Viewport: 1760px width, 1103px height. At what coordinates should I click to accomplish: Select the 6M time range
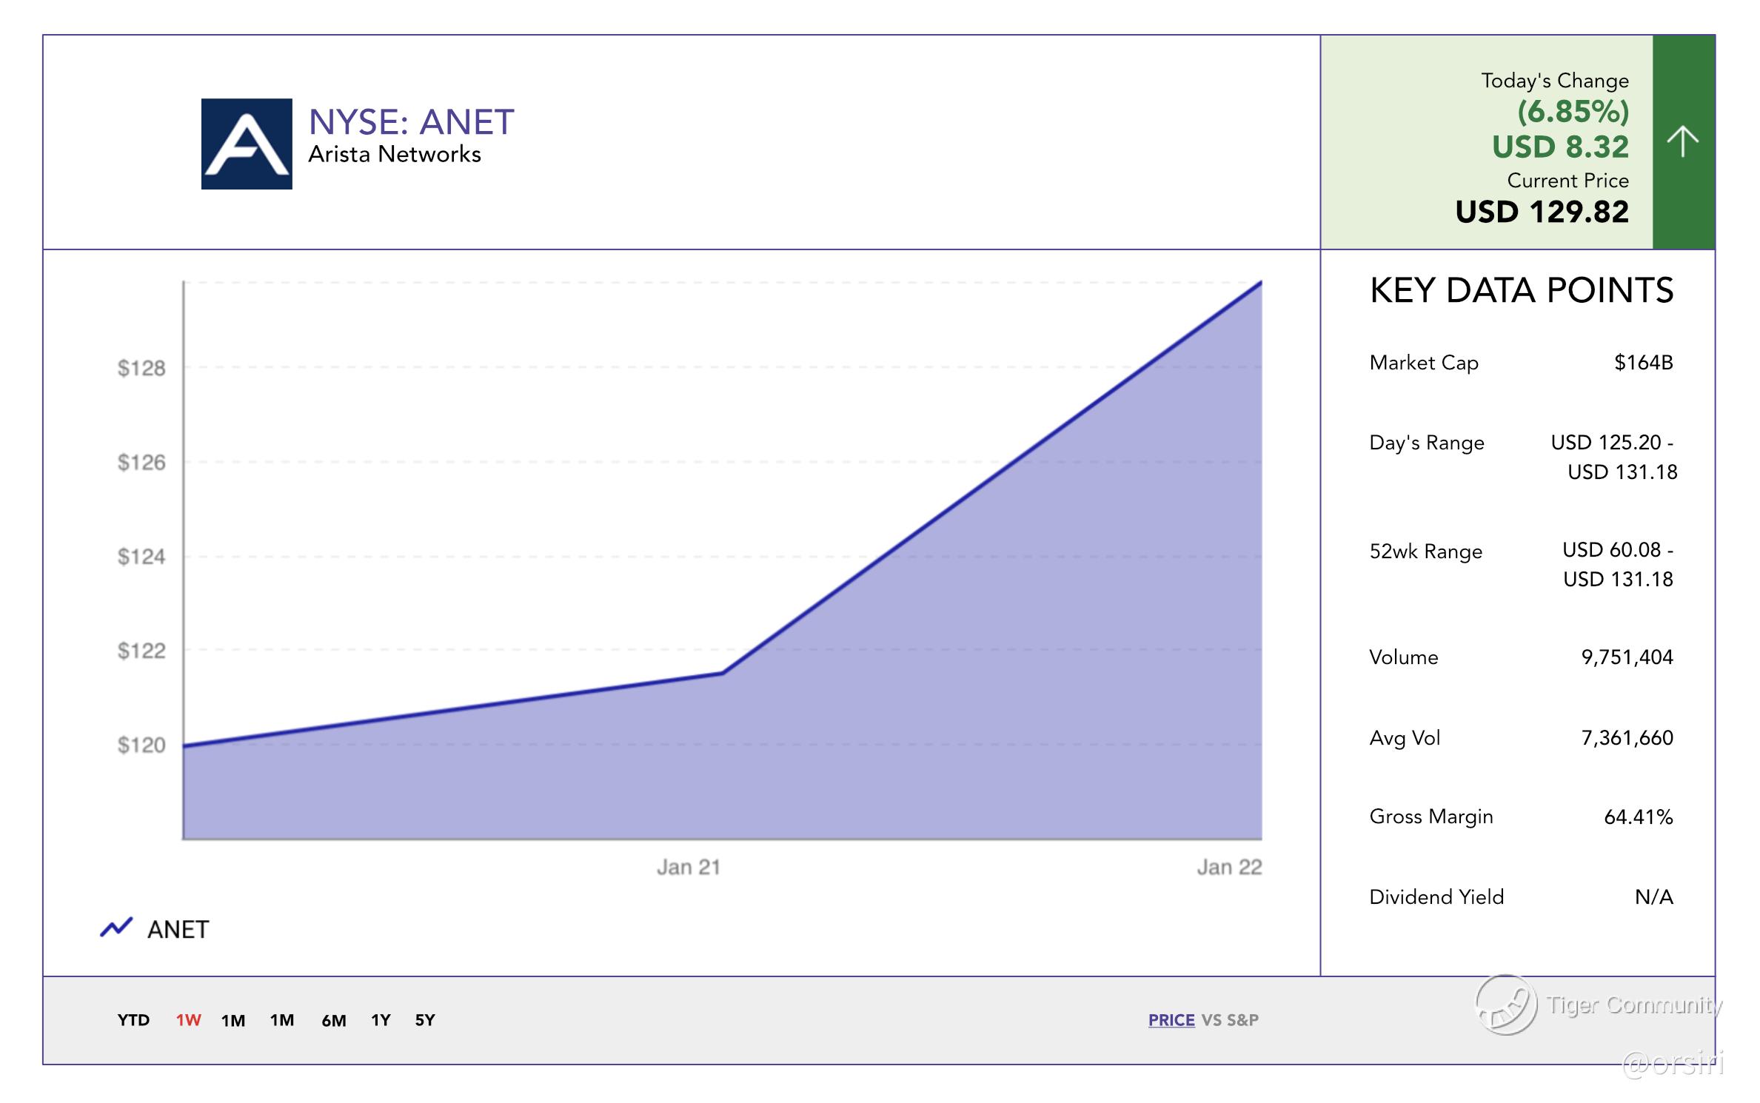(333, 1021)
